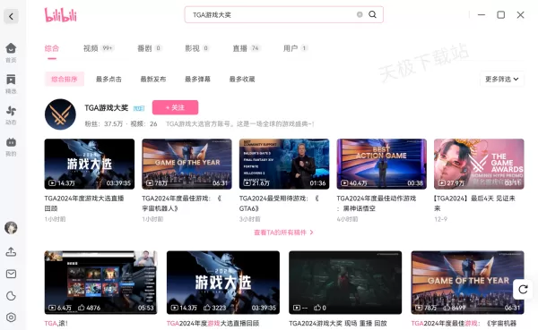Open the title TGA2024年度游戏大选直播回顾 in top row
This screenshot has width=538, height=330.
(84, 203)
